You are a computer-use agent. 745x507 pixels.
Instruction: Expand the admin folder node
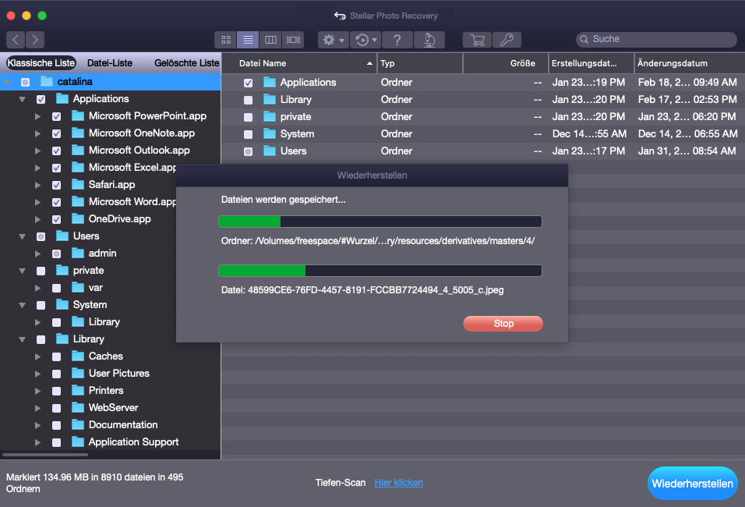[37, 253]
